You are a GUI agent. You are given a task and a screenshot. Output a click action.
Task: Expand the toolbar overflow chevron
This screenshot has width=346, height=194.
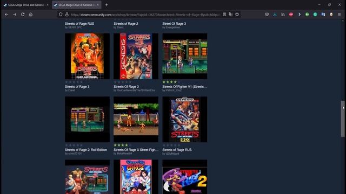pyautogui.click(x=299, y=15)
